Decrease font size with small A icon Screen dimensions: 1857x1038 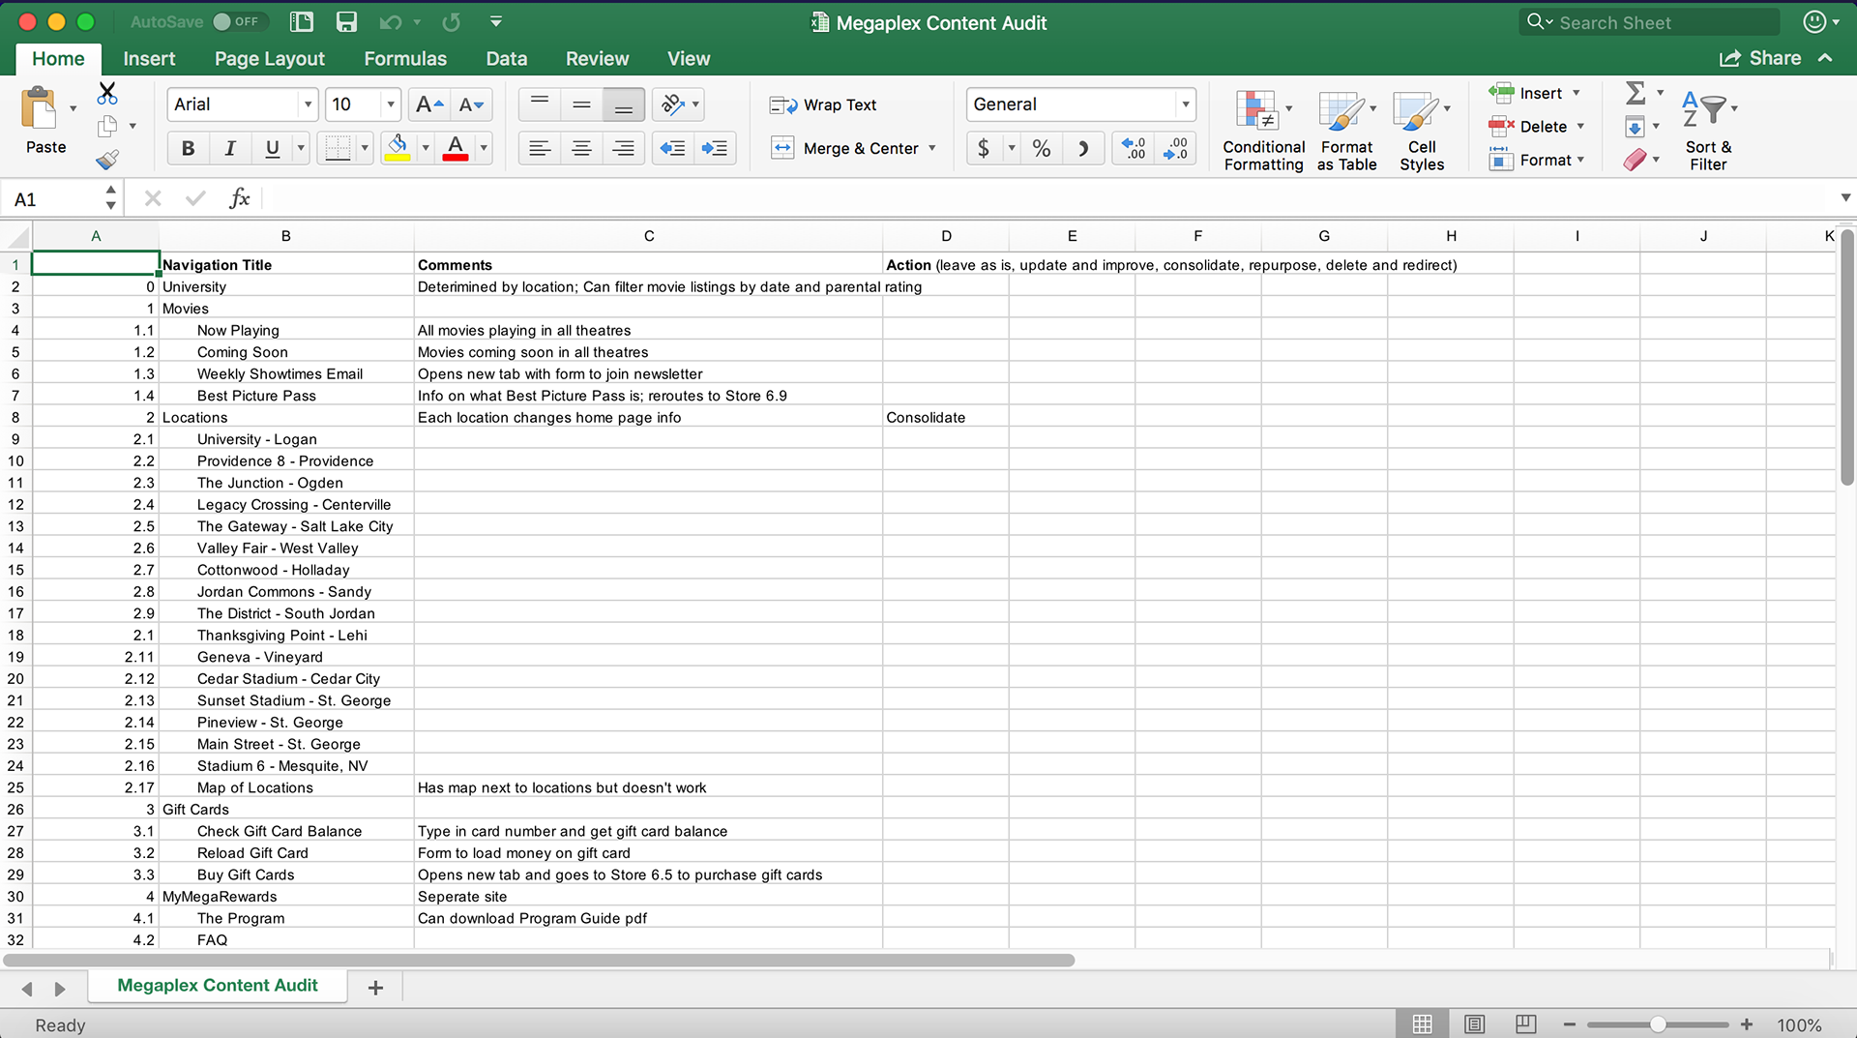[x=471, y=104]
